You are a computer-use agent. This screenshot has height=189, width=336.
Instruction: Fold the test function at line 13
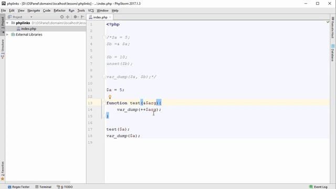pyautogui.click(x=104, y=103)
